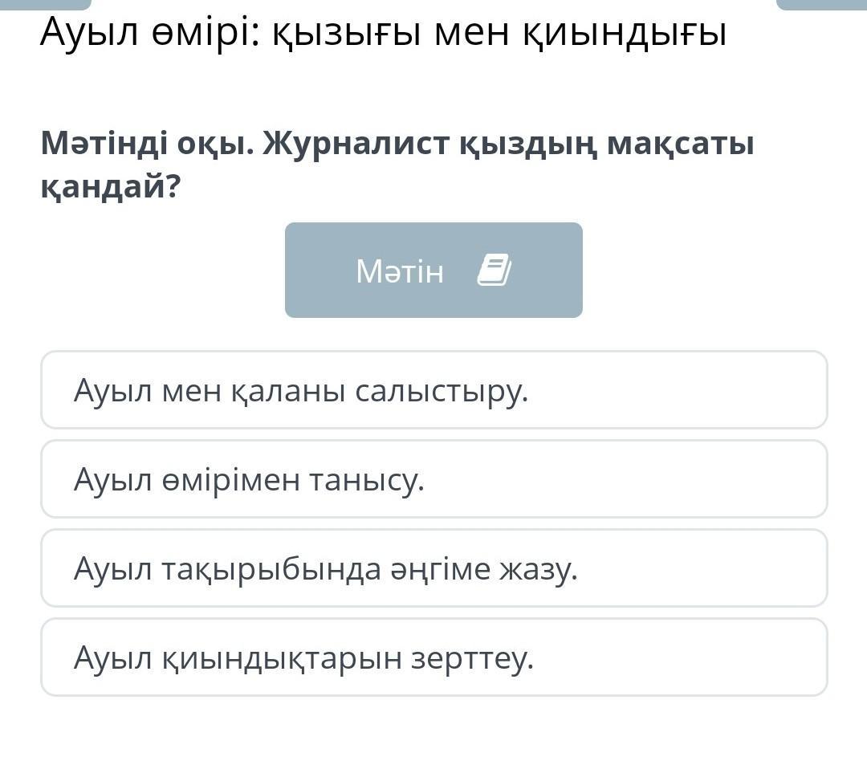
Task: Pick answer "Ауыл тақырыбында әңгіме жазу."
Action: coord(433,568)
